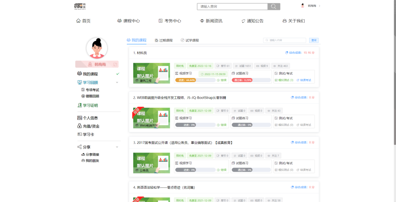Select 我的课程 in sidebar

(x=87, y=74)
